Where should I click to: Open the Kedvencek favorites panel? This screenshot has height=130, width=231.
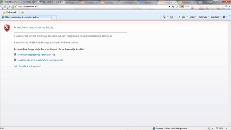tap(10, 12)
